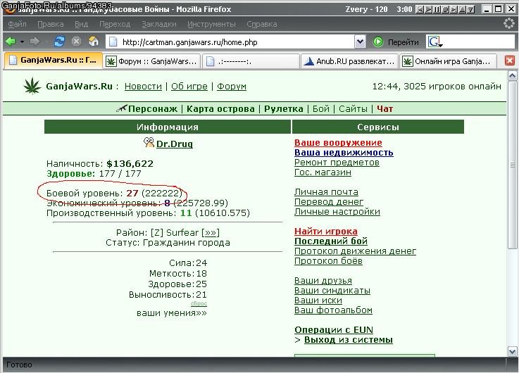Reload the page with the blue Refresh icon

[x=59, y=42]
